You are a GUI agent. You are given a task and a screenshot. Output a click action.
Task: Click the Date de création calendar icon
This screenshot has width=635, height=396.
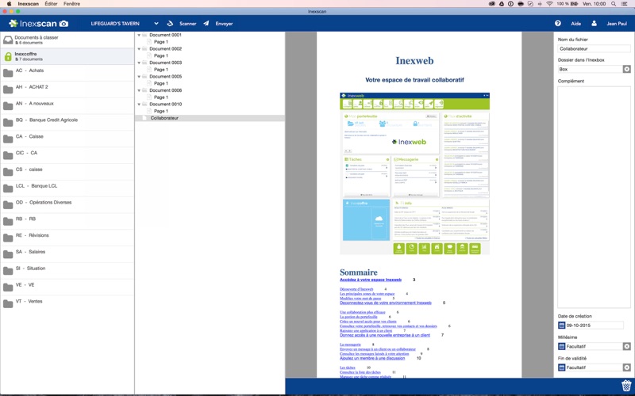561,326
